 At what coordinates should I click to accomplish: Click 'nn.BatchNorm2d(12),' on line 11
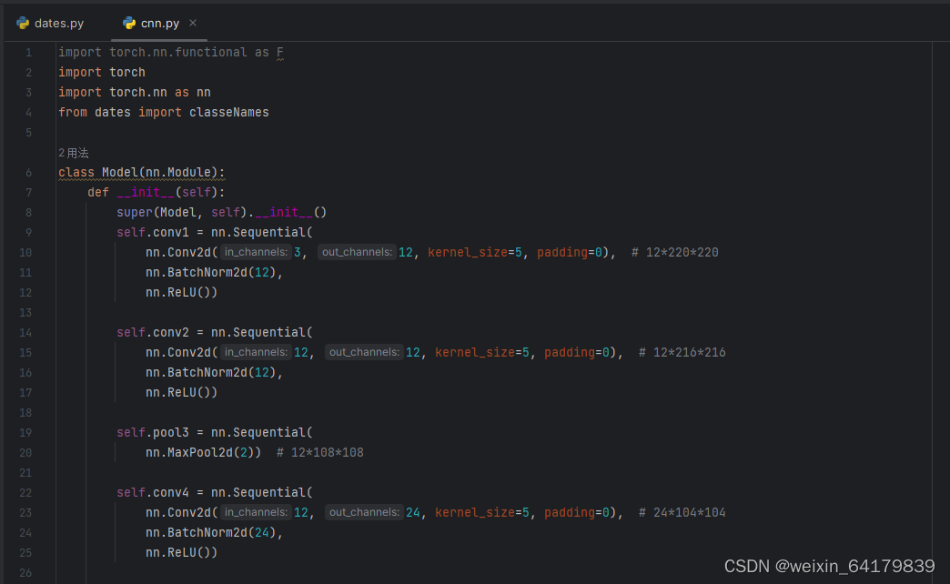click(215, 272)
